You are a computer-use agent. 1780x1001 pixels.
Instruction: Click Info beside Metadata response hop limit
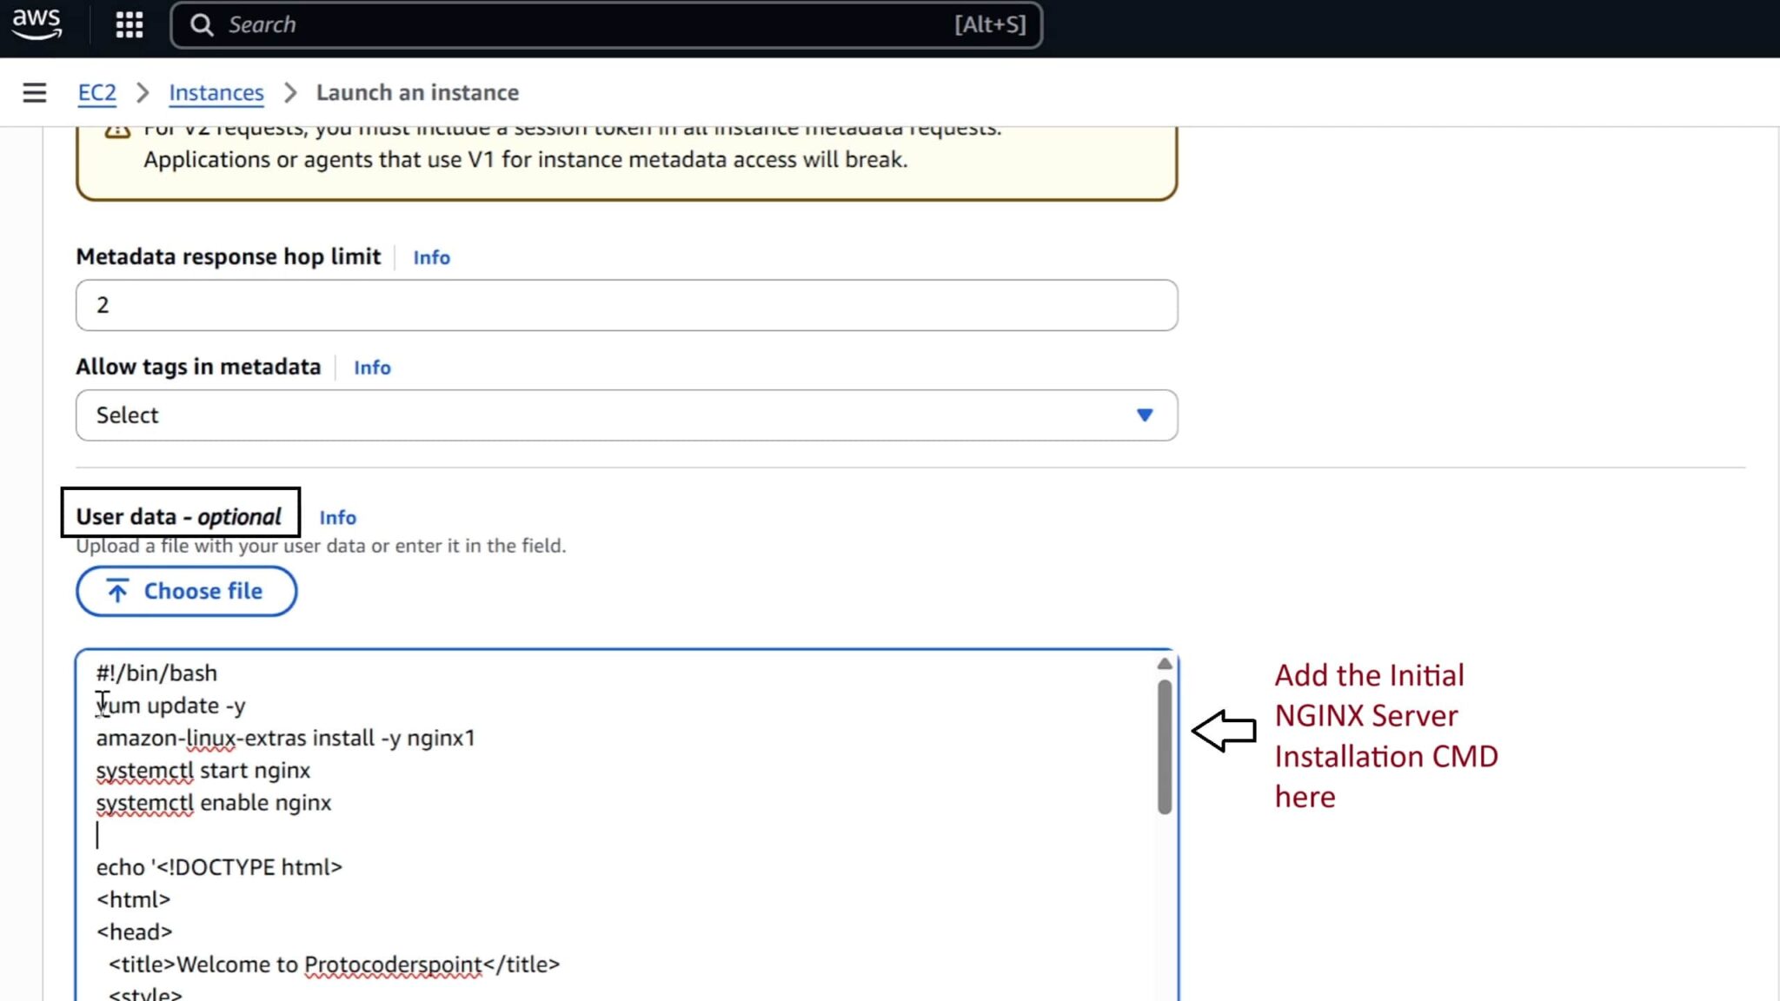[431, 257]
